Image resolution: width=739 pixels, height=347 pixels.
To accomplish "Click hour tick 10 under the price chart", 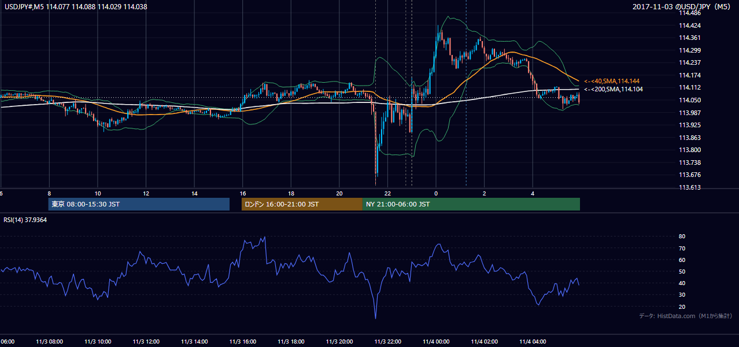I will [98, 194].
